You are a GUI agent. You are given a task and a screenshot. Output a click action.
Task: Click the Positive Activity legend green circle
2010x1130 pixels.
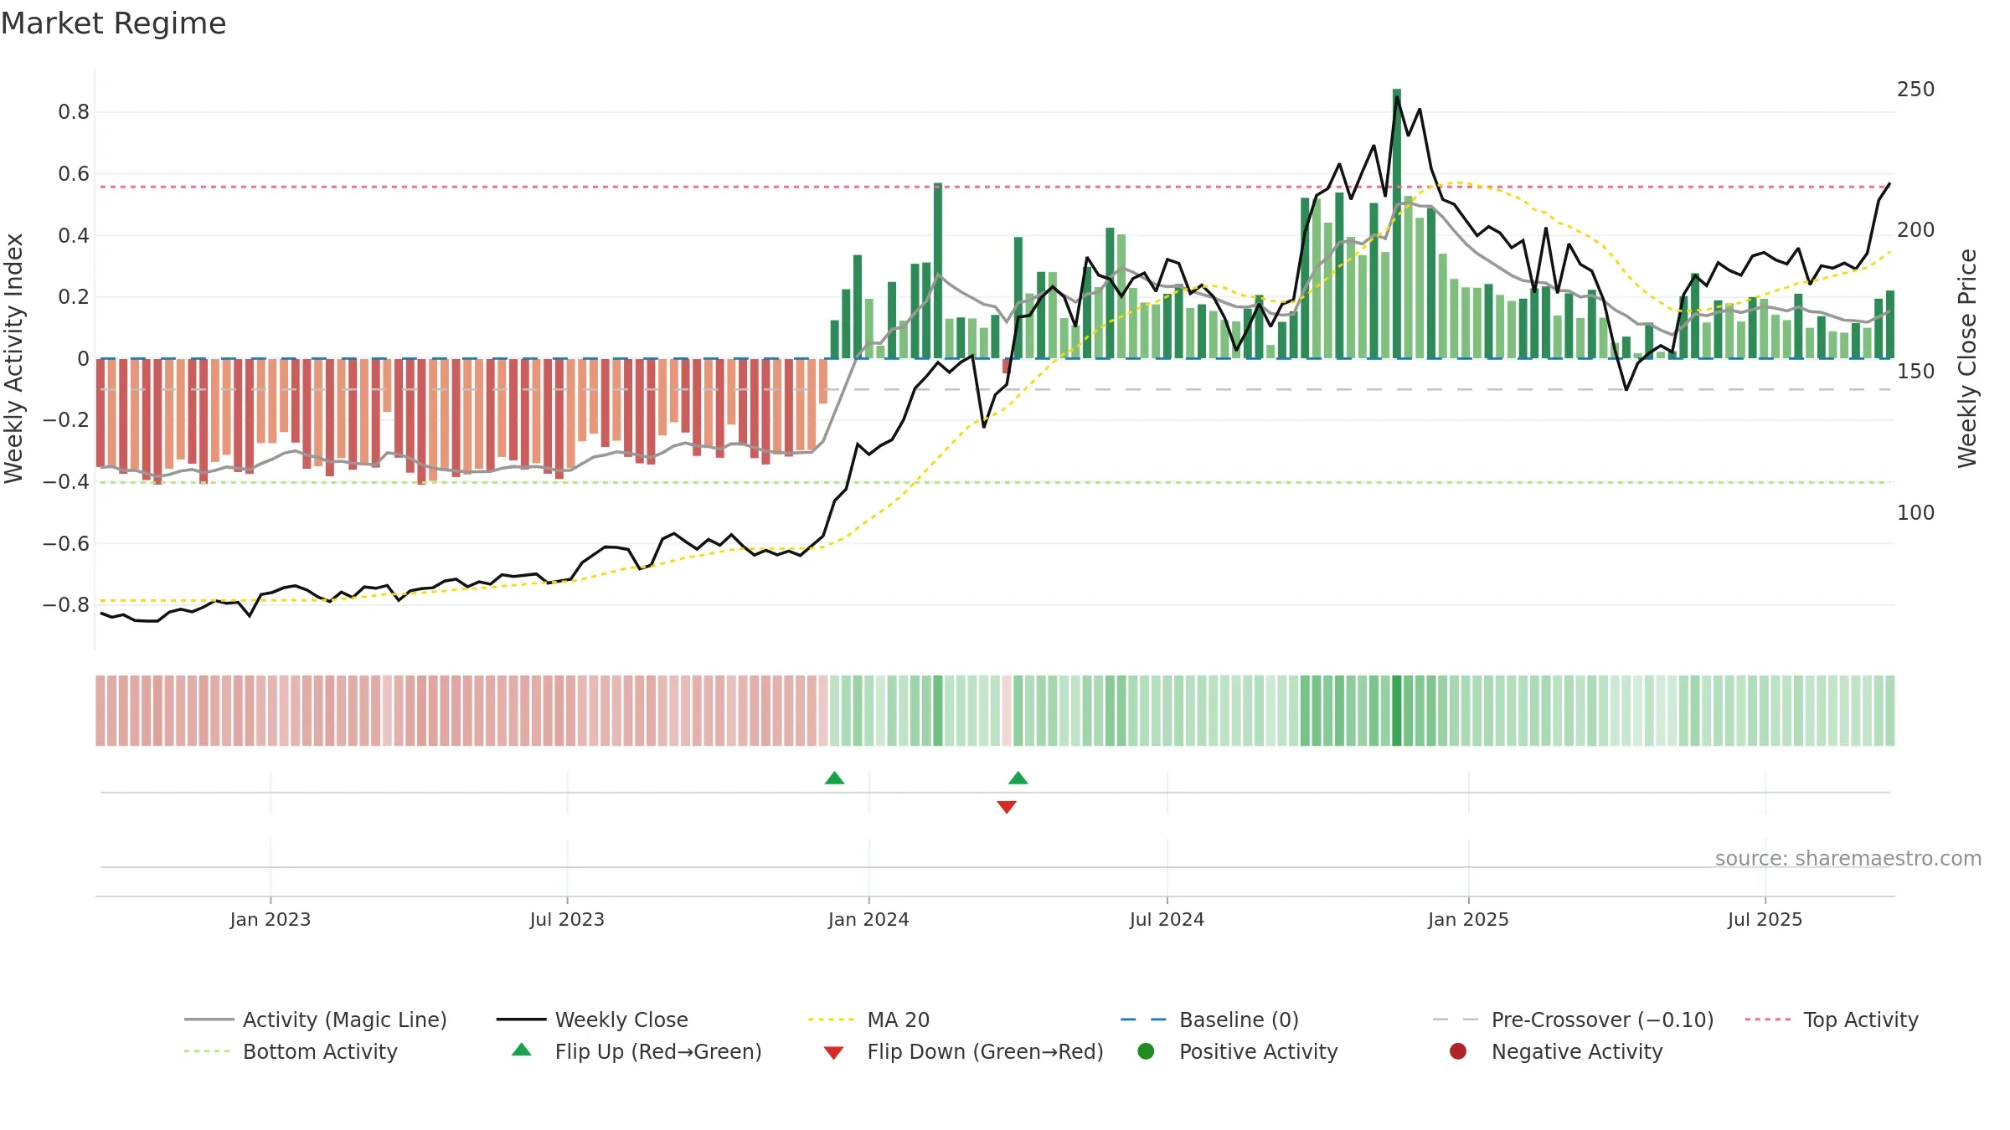tap(1147, 1051)
